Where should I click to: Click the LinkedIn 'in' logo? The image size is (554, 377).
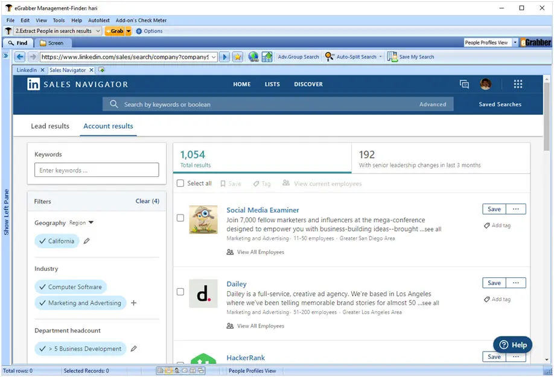pyautogui.click(x=34, y=84)
